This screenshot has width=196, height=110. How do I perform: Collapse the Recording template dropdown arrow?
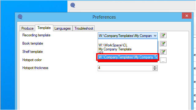point(155,36)
